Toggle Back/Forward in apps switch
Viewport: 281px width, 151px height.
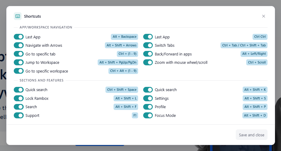(x=148, y=54)
